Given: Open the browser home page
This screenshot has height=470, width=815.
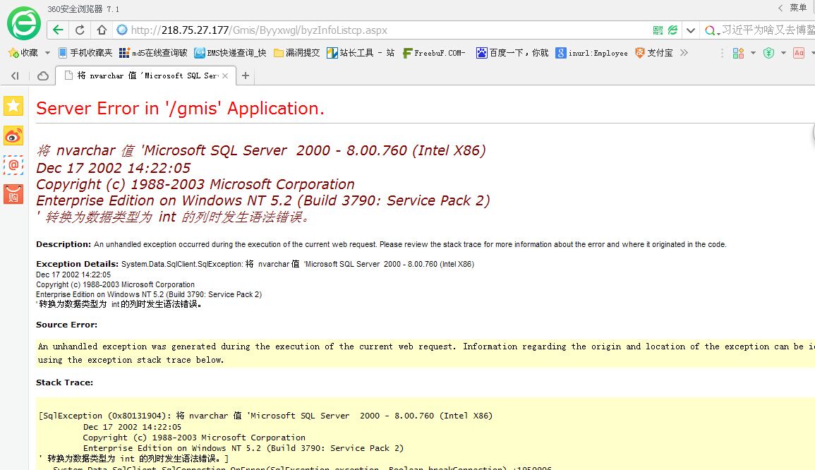Looking at the screenshot, I should pyautogui.click(x=102, y=30).
